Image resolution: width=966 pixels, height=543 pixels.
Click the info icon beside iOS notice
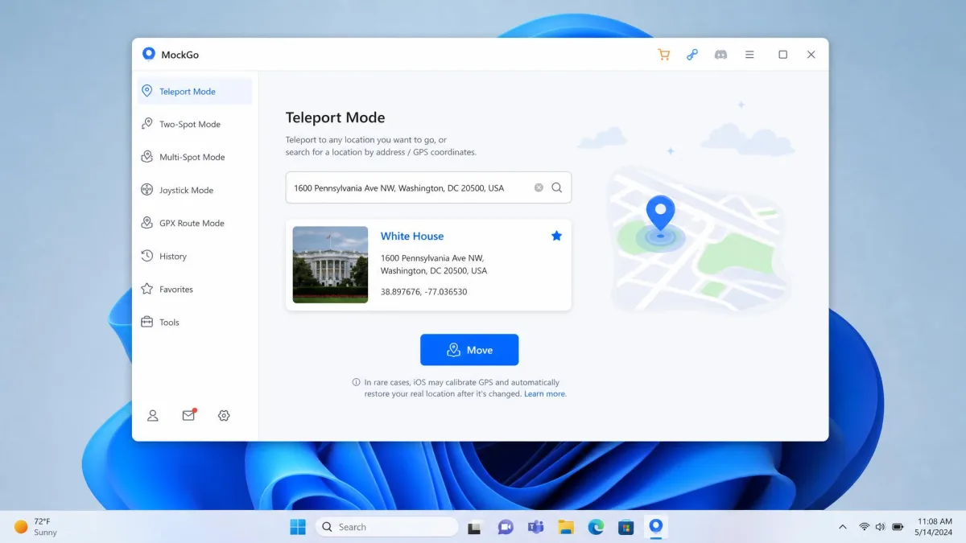click(x=357, y=382)
